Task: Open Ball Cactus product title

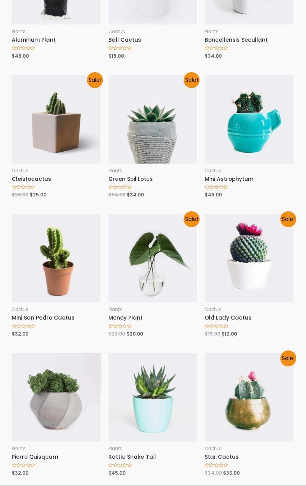Action: click(125, 40)
